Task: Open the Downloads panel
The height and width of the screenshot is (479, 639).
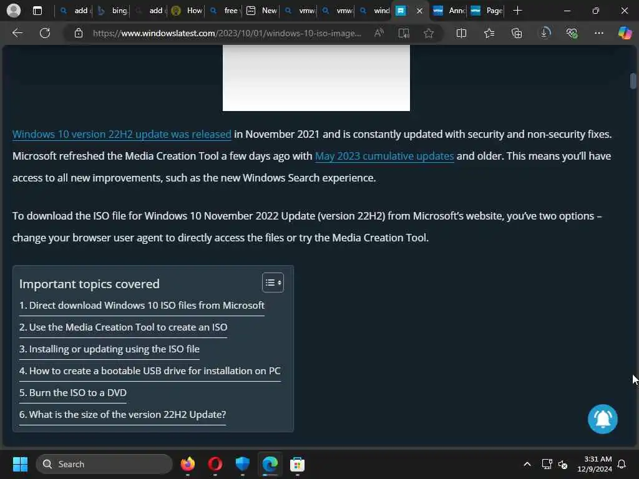Action: point(545,33)
